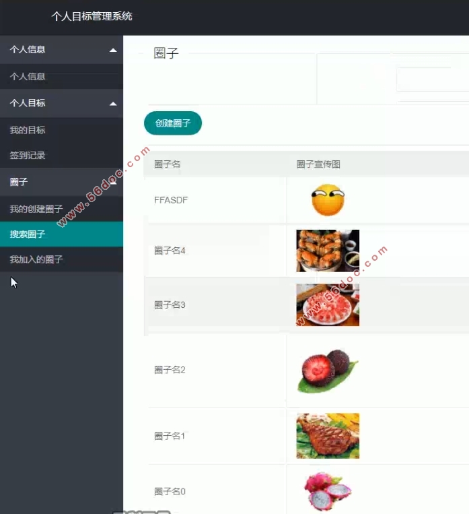Click the dragon fruit image for 圈子名0
The height and width of the screenshot is (514, 469).
328,491
